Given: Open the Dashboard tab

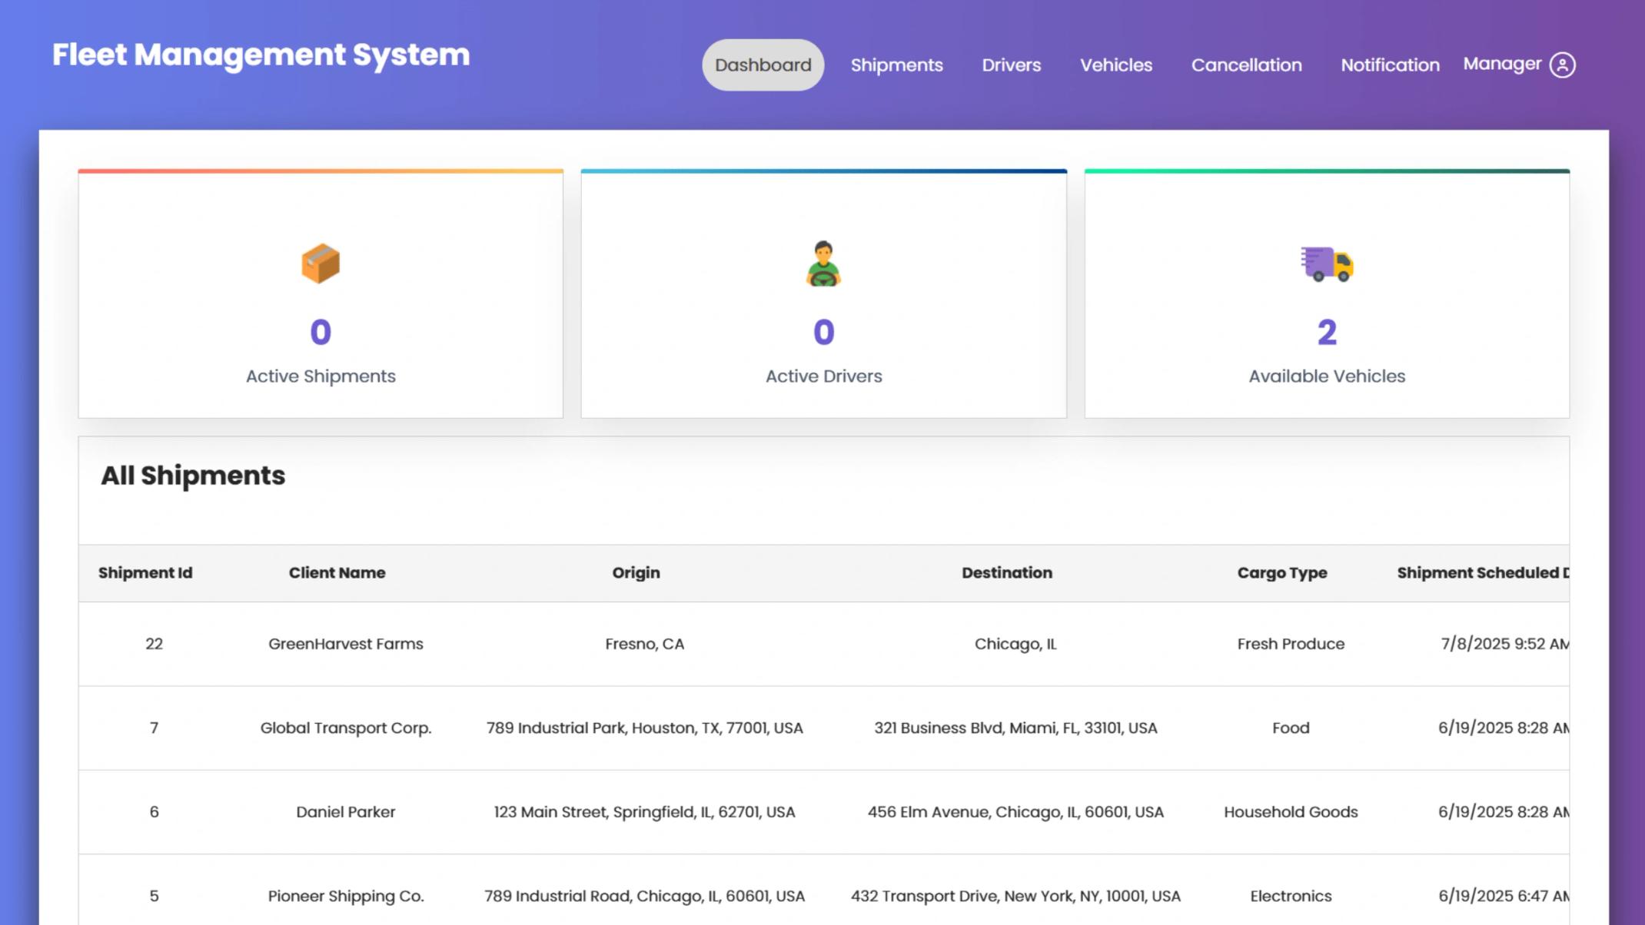Looking at the screenshot, I should pos(763,65).
